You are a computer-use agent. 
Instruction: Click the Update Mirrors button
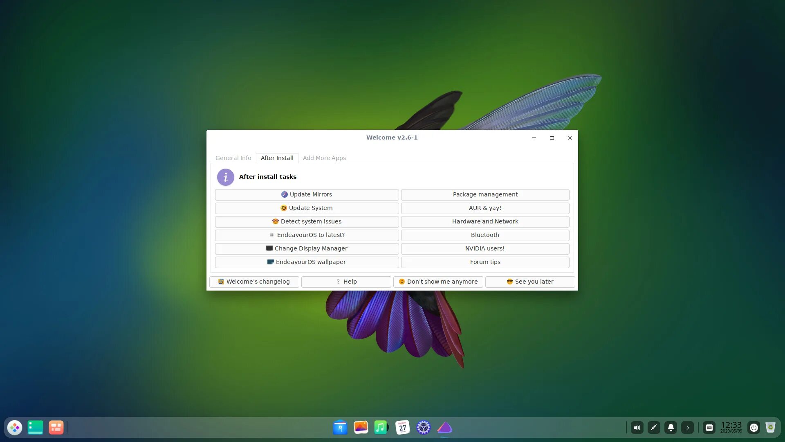[307, 194]
